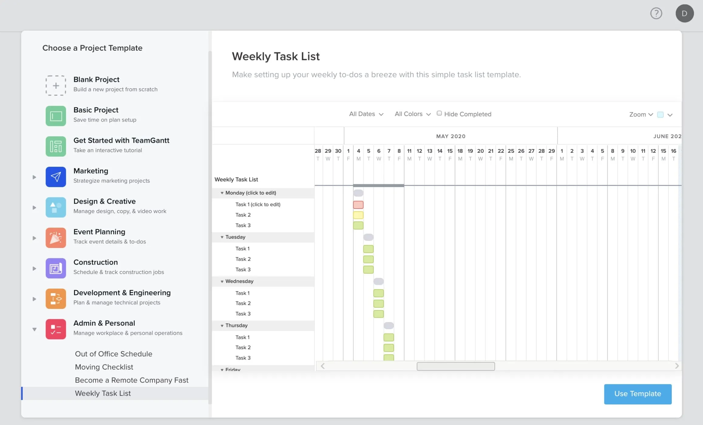Toggle the Hide Completed checkbox

coord(438,114)
